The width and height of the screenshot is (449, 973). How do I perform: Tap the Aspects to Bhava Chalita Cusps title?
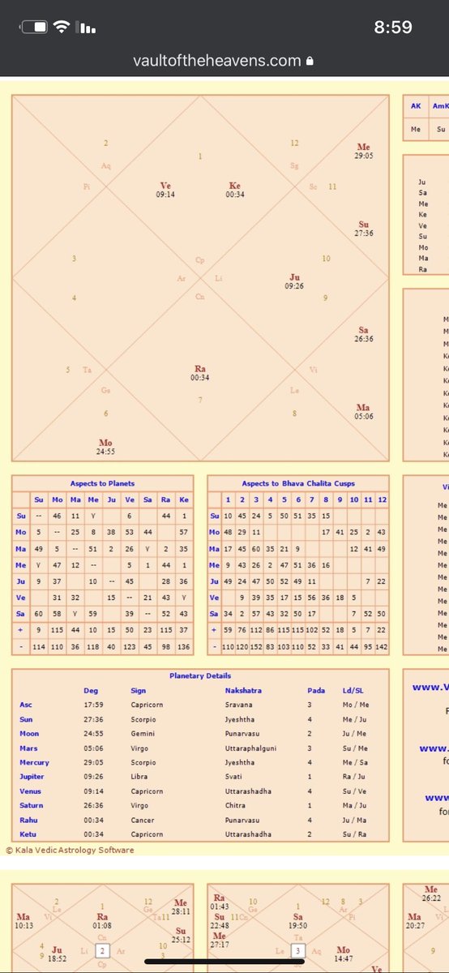click(x=297, y=483)
